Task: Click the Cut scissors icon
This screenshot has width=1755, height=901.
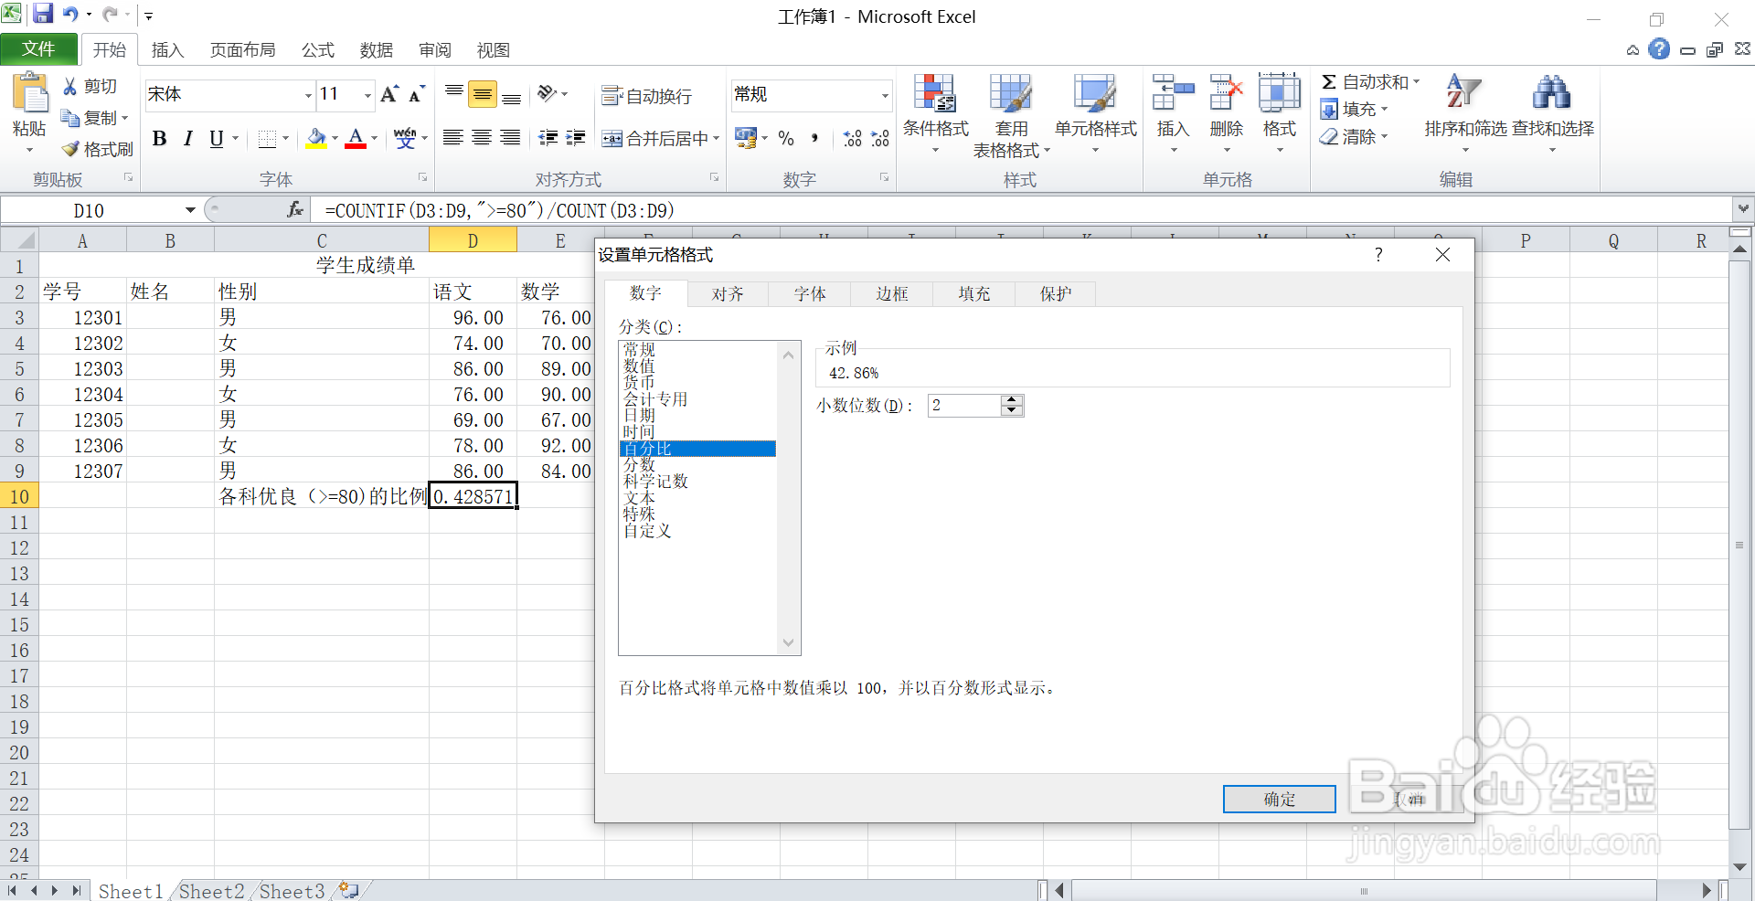Action: (70, 86)
